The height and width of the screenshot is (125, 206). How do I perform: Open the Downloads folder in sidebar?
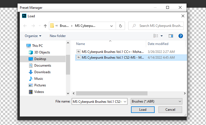(42, 72)
